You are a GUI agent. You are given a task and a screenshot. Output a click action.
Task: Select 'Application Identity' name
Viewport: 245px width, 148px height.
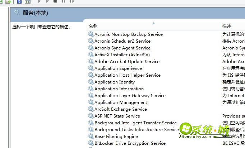tap(115, 82)
